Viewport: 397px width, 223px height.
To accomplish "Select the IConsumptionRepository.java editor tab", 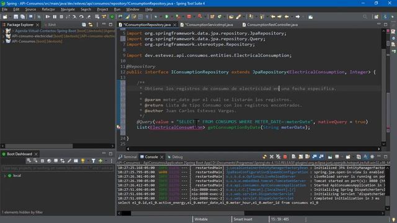I will 147,25.
